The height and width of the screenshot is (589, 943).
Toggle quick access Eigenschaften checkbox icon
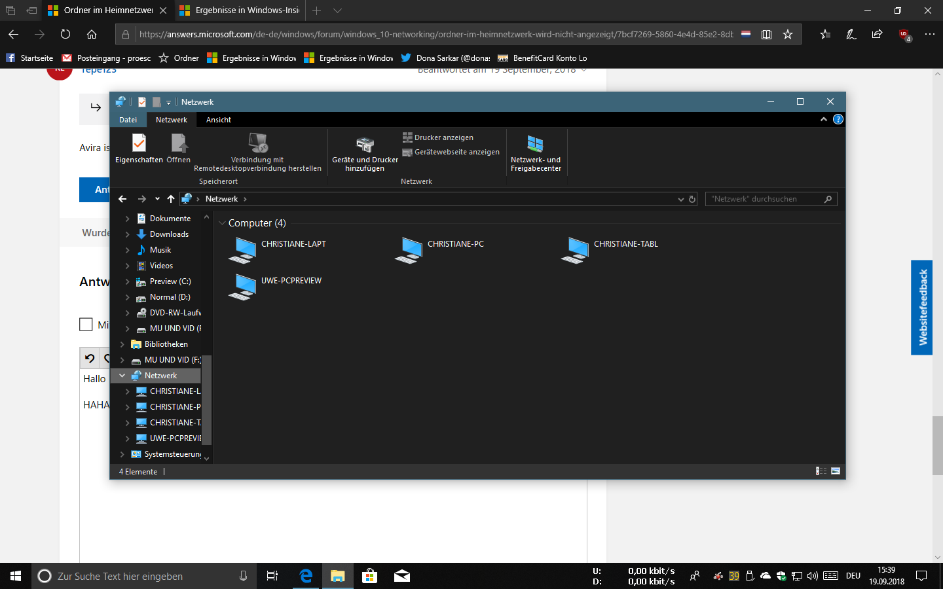coord(142,102)
